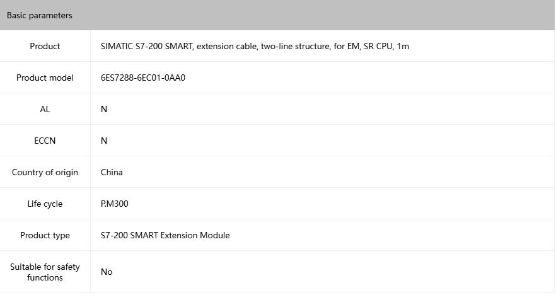Viewport: 556px width, 295px height.
Task: Click the 1m length in product description
Action: (x=403, y=46)
